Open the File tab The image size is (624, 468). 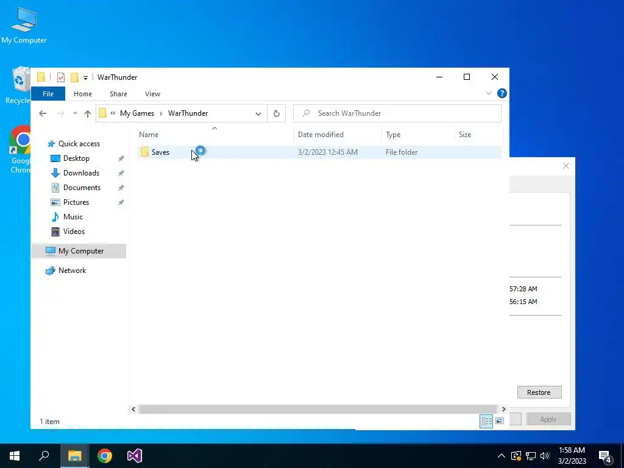click(x=48, y=94)
